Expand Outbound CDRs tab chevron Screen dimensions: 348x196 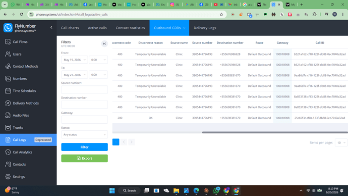tap(184, 28)
